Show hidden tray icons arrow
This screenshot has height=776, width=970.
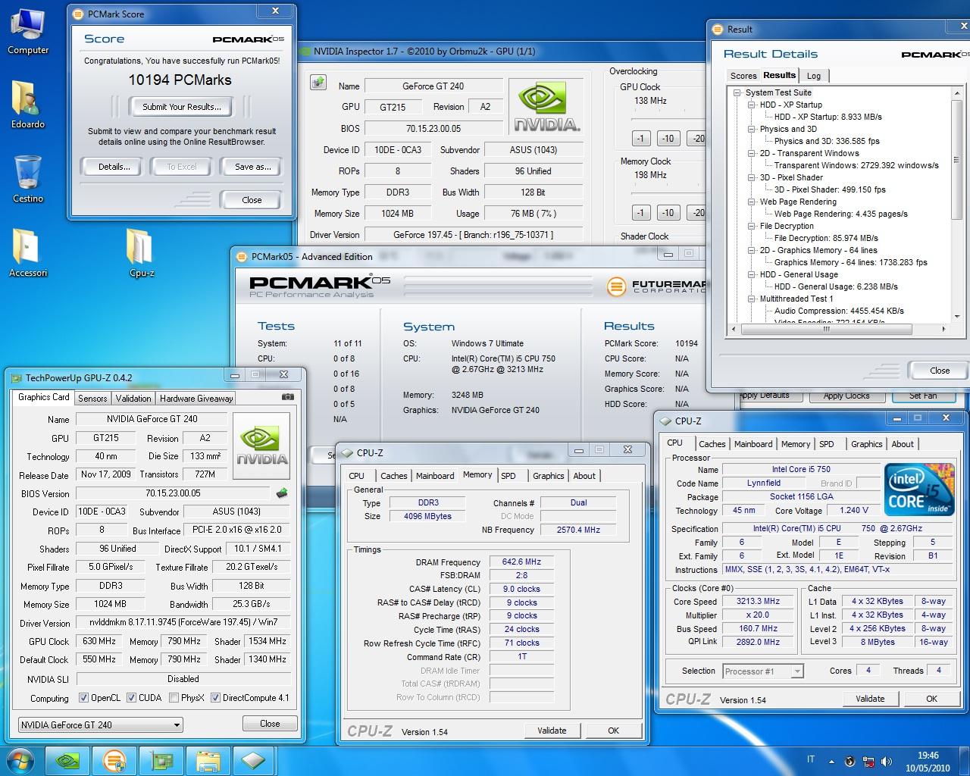[832, 762]
